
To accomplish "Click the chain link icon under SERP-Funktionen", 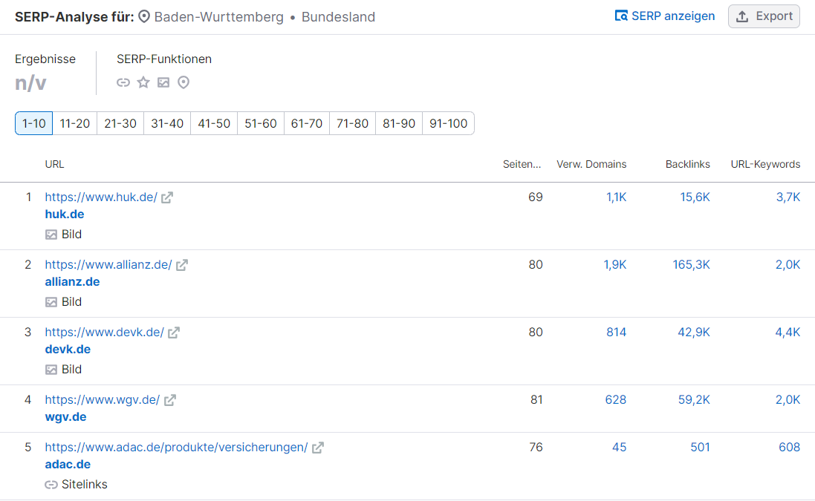I will 123,82.
